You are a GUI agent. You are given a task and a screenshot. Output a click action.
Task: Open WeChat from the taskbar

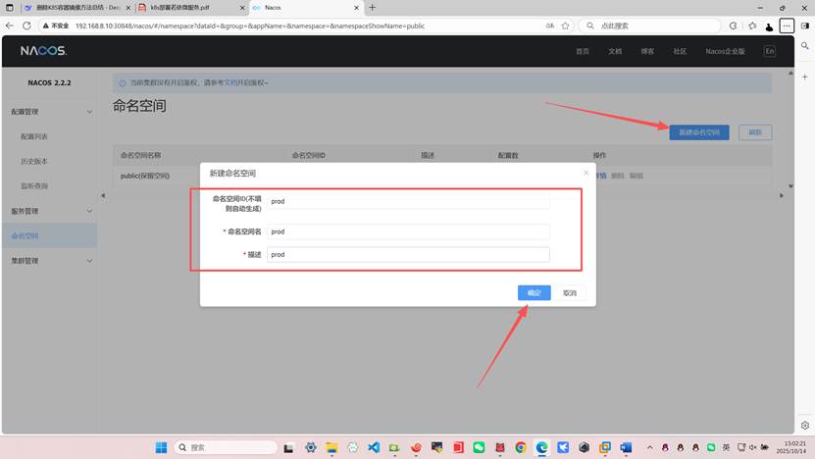[x=479, y=447]
